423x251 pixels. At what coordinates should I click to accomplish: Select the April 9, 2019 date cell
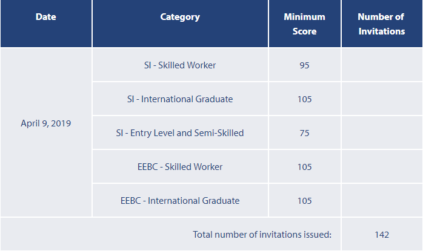click(x=46, y=123)
